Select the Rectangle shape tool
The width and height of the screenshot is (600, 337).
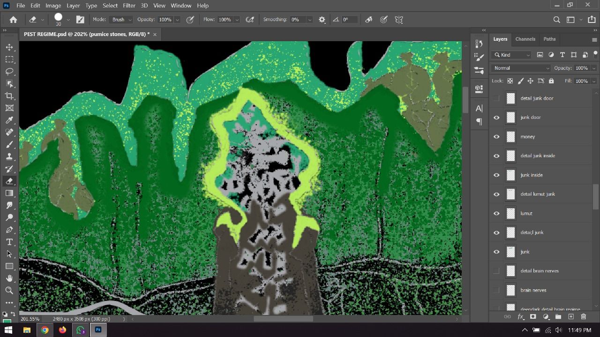pos(9,266)
